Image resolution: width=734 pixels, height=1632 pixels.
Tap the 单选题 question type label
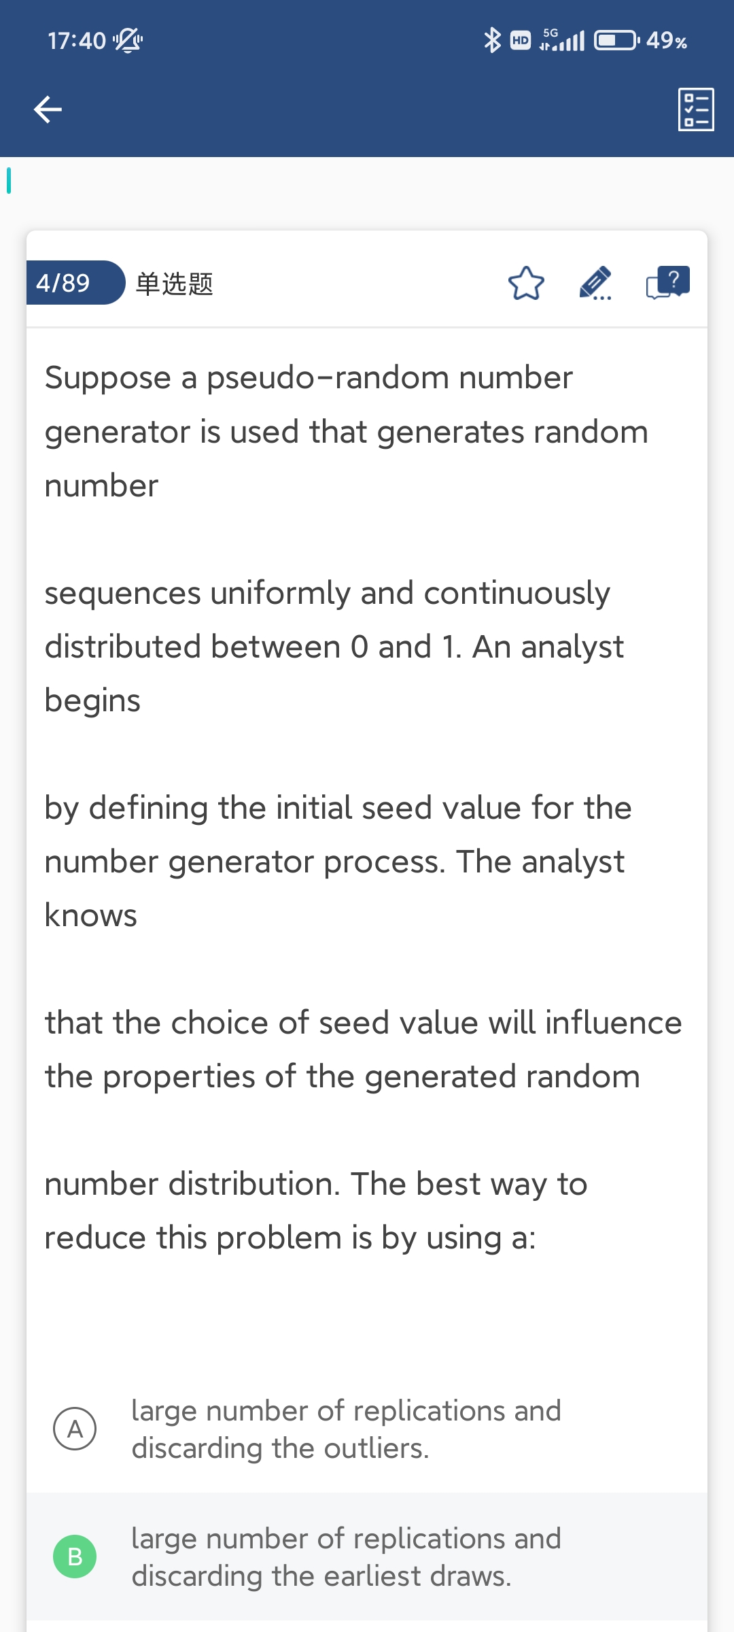pos(175,284)
